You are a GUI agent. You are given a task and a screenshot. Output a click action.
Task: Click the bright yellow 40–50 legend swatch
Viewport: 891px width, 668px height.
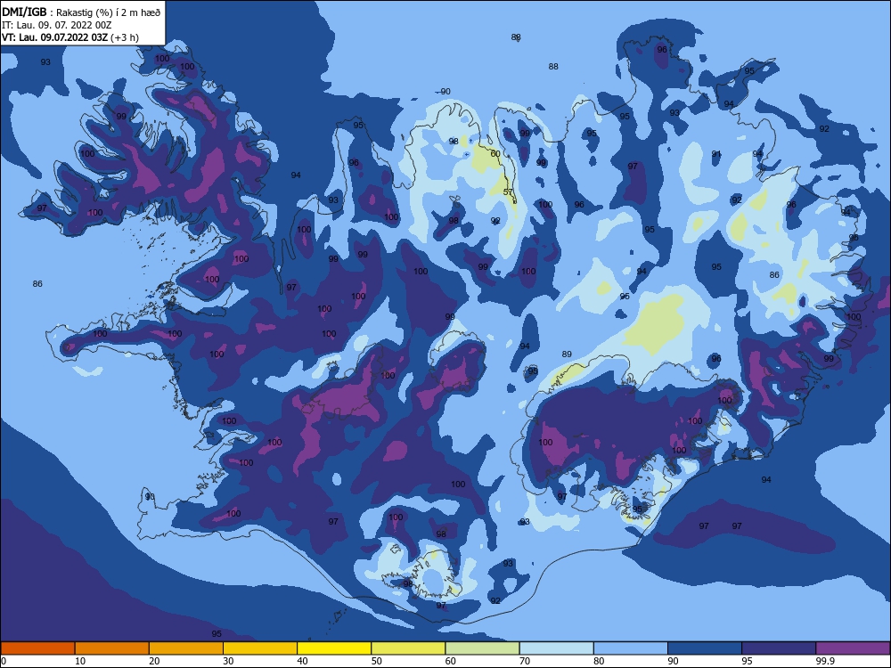point(334,648)
